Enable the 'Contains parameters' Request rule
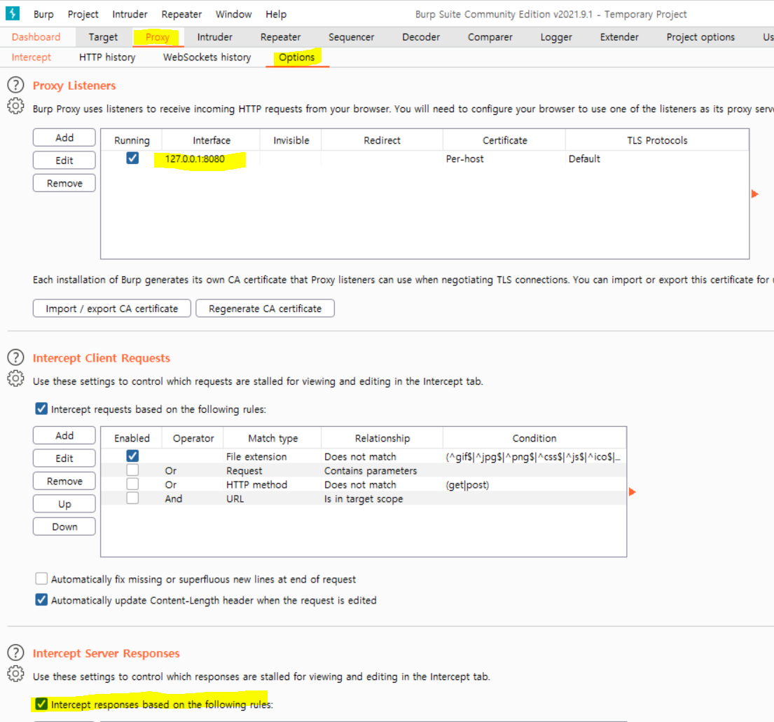Viewport: 774px width, 722px height. (x=132, y=470)
